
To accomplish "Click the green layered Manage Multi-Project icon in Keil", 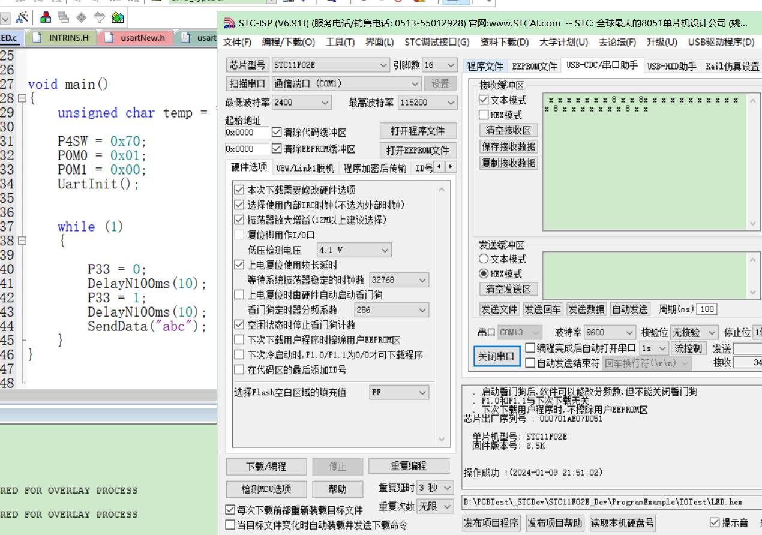I will pos(118,17).
